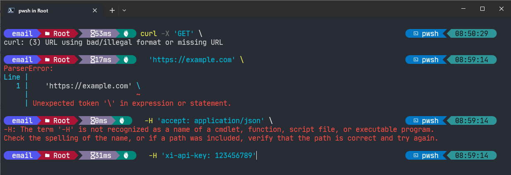Image resolution: width=511 pixels, height=175 pixels.
Task: Click the ParserError message line
Action: pyautogui.click(x=29, y=68)
